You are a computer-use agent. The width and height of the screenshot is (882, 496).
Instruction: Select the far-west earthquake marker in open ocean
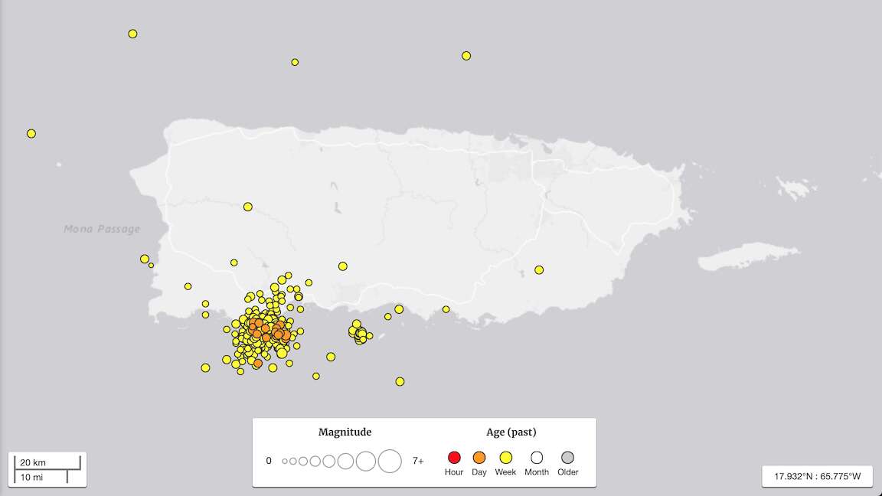(31, 133)
